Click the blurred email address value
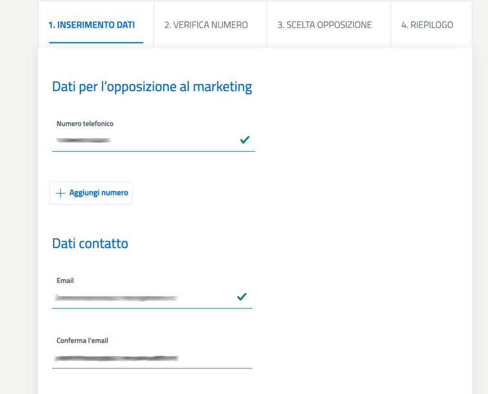The height and width of the screenshot is (394, 488). [117, 297]
